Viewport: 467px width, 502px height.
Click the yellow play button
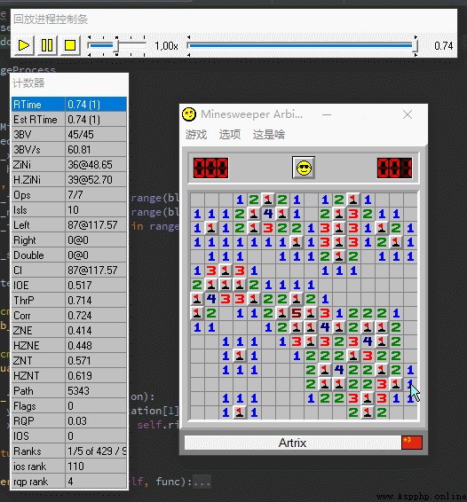click(x=24, y=45)
